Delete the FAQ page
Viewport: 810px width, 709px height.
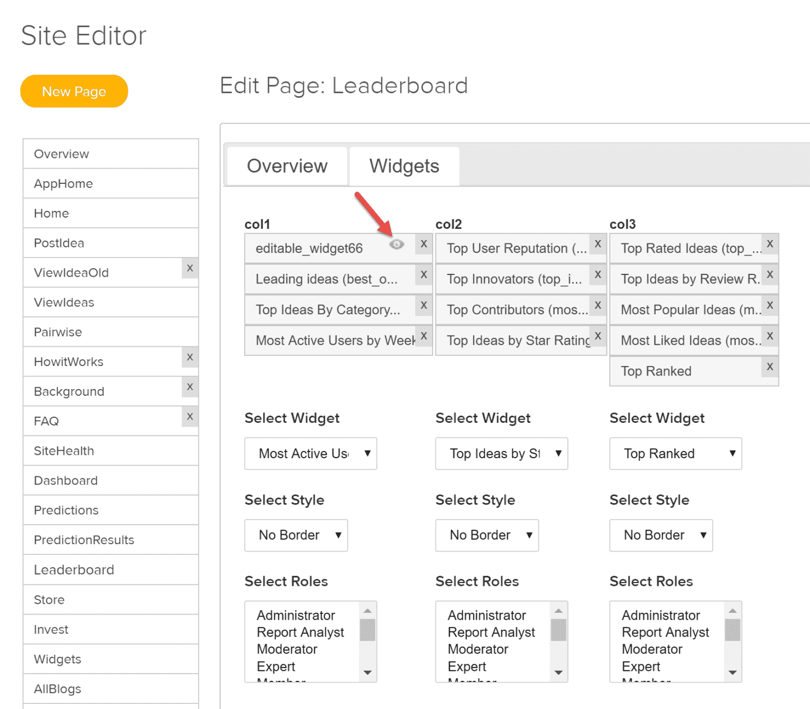[190, 417]
